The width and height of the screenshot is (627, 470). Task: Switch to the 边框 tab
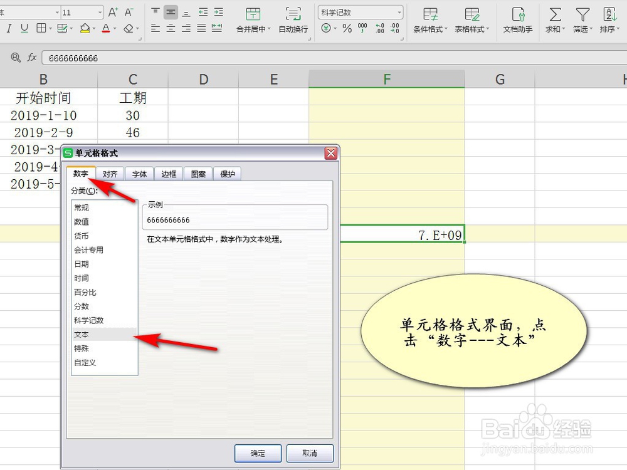pyautogui.click(x=168, y=174)
